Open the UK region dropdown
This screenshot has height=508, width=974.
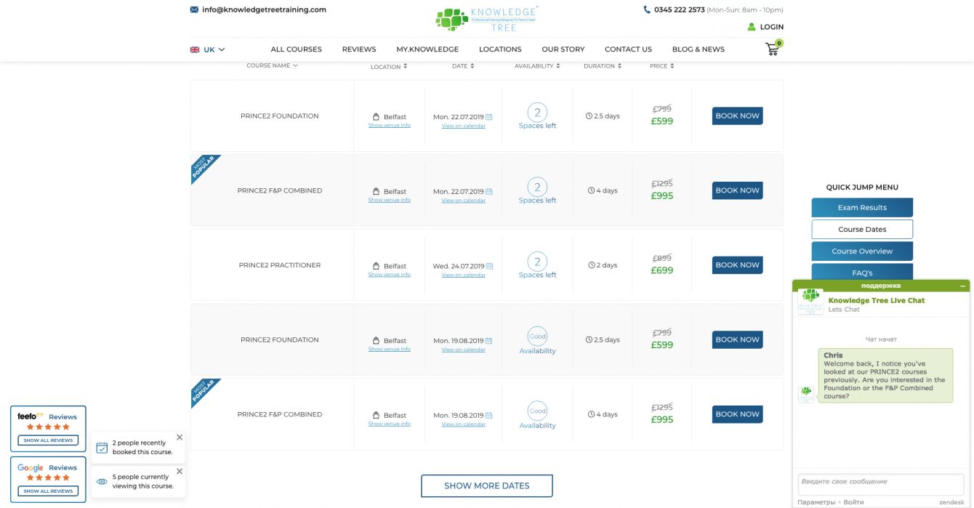click(208, 49)
